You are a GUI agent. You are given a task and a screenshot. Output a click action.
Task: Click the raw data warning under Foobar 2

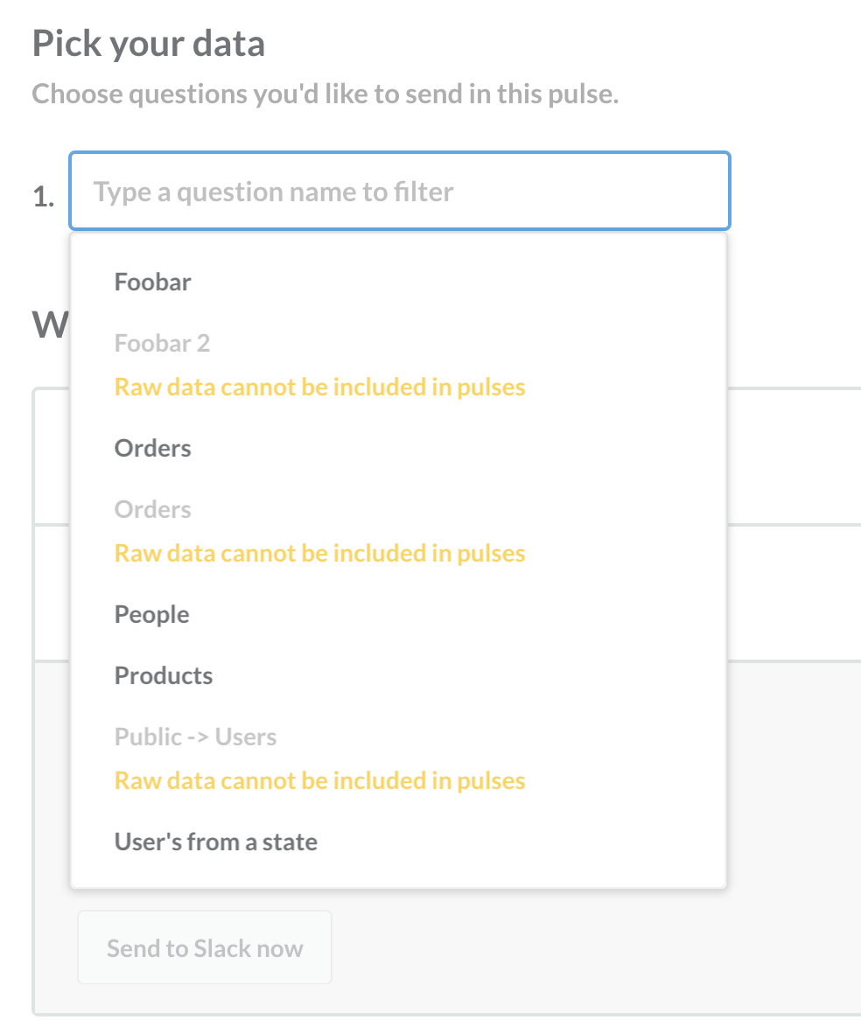[x=319, y=387]
